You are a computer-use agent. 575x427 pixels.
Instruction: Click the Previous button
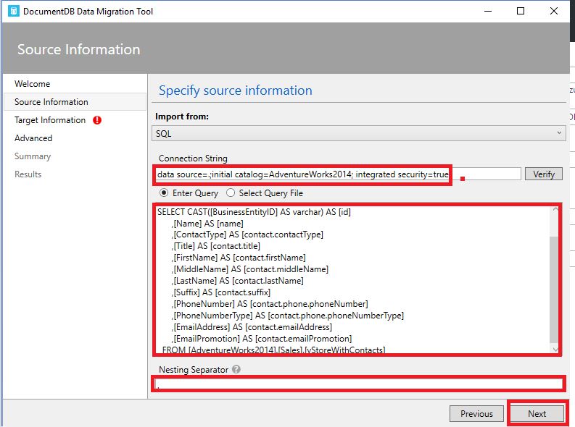[476, 413]
